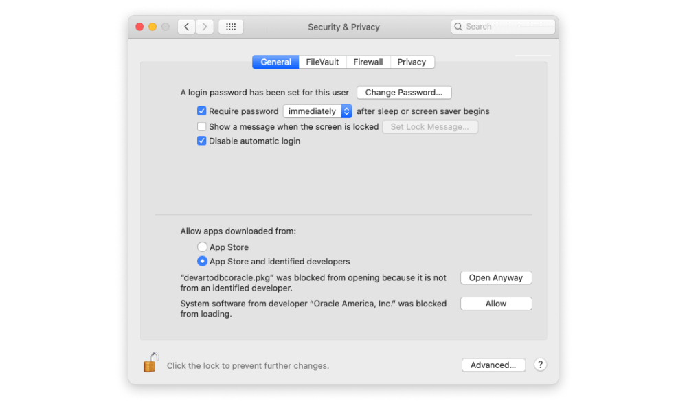Image resolution: width=687 pixels, height=410 pixels.
Task: Click into the Search field
Action: 503,27
